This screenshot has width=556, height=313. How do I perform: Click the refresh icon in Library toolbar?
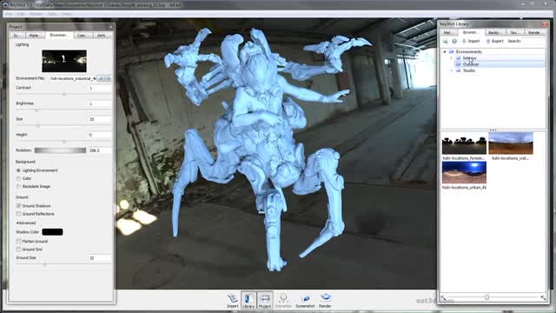tap(454, 41)
